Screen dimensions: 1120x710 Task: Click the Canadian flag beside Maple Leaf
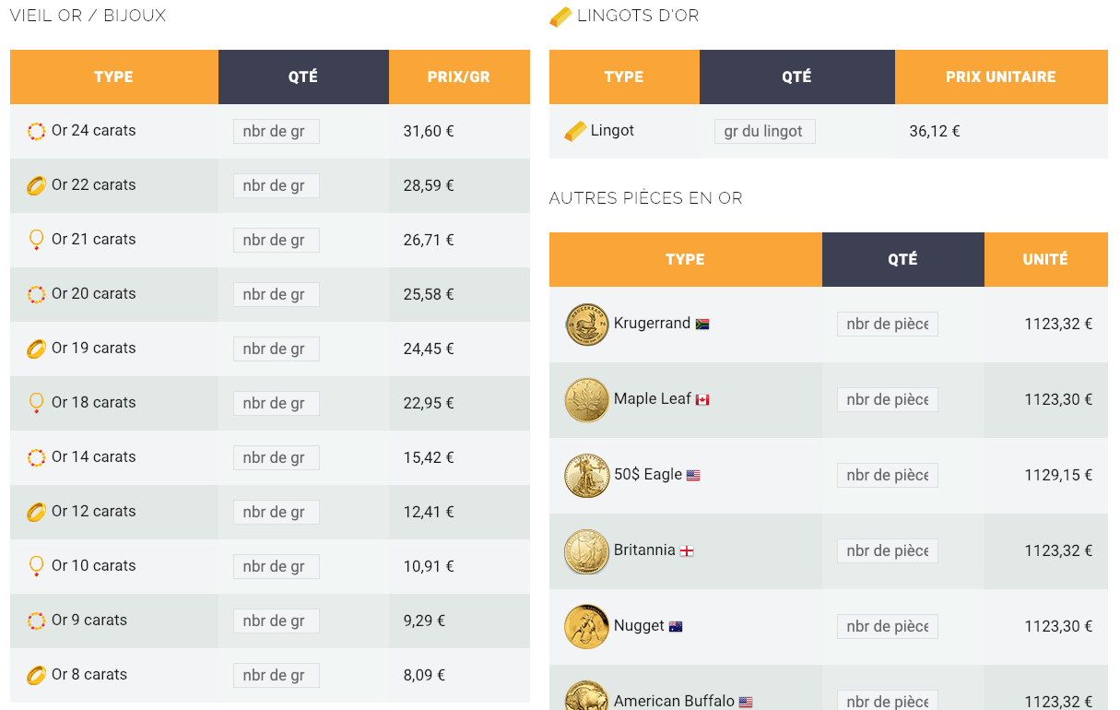tap(702, 400)
